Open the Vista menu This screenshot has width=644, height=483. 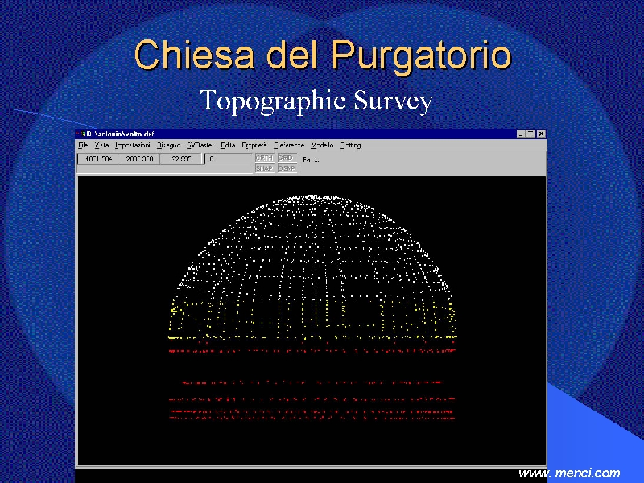(101, 146)
